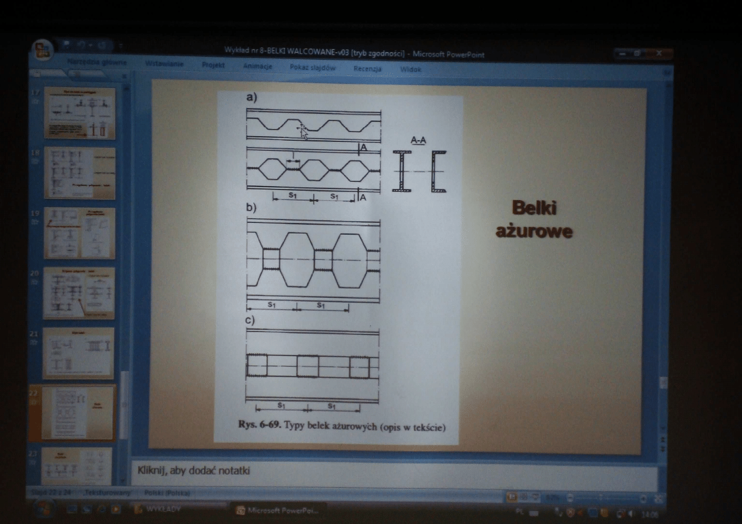Click the Undo icon in Quick Access Toolbar
Screen dimensions: 742x524
click(80, 45)
